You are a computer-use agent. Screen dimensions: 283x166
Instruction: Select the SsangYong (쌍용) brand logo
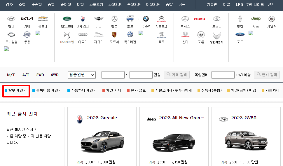[27, 34]
